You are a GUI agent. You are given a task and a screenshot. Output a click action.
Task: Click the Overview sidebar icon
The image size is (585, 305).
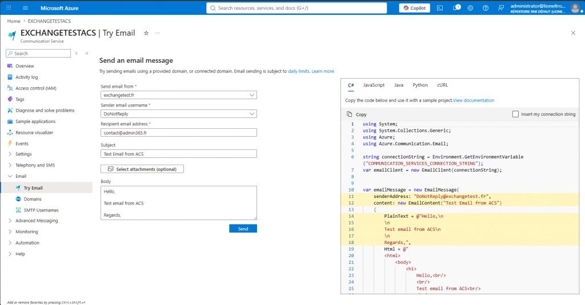point(10,66)
